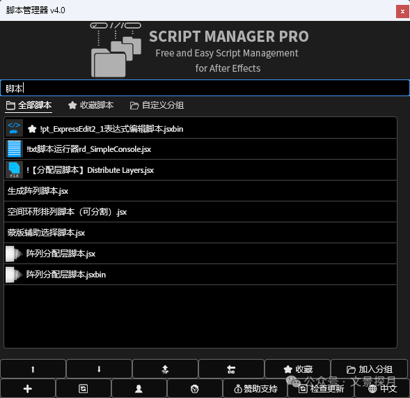Click the ExpressEdit code icon thumbnail
The height and width of the screenshot is (398, 410).
tap(14, 128)
